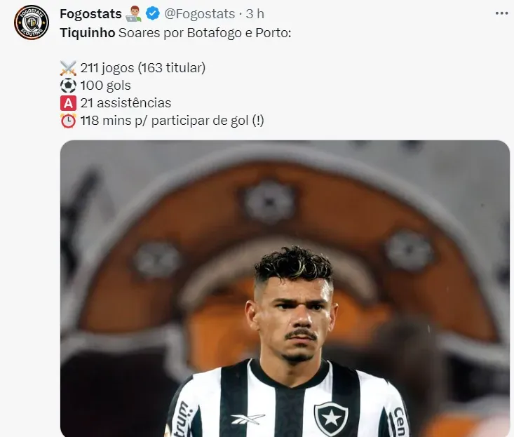This screenshot has width=514, height=437.
Task: Click the soccer ball emoji
Action: point(68,86)
